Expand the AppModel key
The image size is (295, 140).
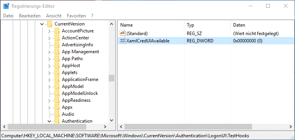[x=49, y=87]
